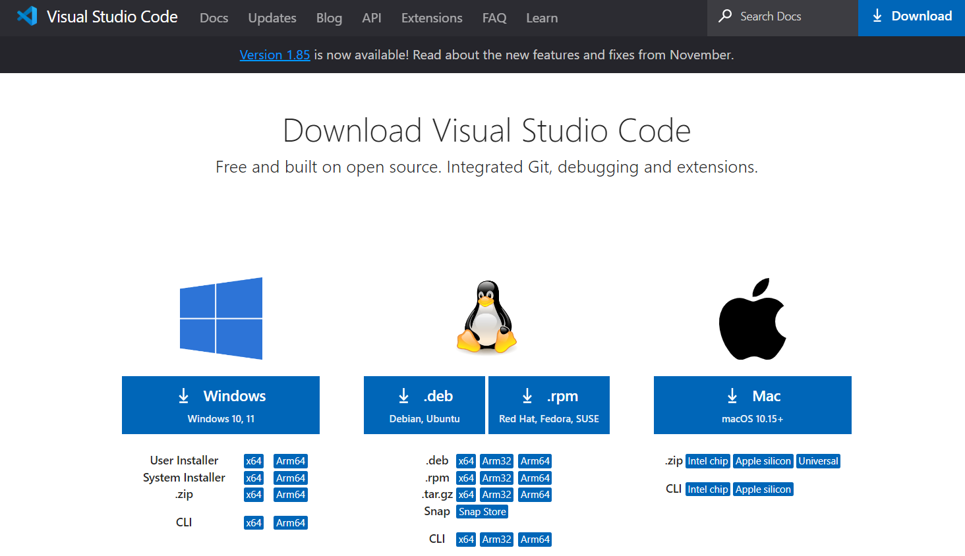Select Universal for Mac .zip

819,461
